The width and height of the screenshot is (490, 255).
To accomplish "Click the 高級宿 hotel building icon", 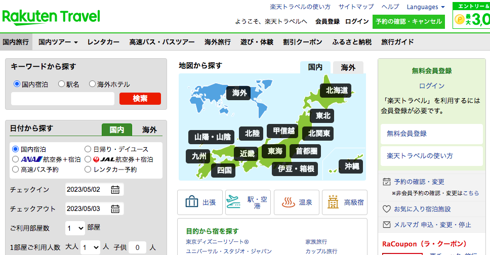I will (x=333, y=201).
